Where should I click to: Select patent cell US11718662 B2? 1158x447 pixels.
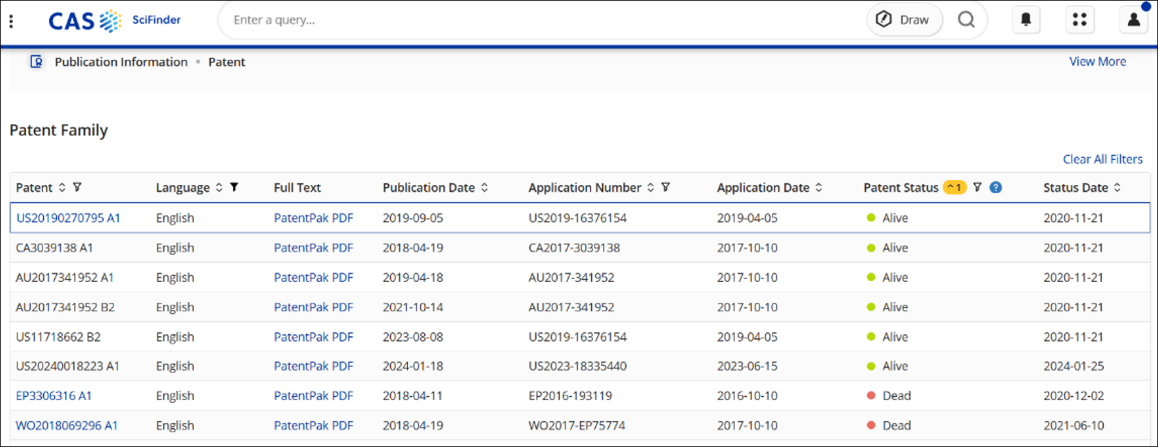click(x=58, y=337)
